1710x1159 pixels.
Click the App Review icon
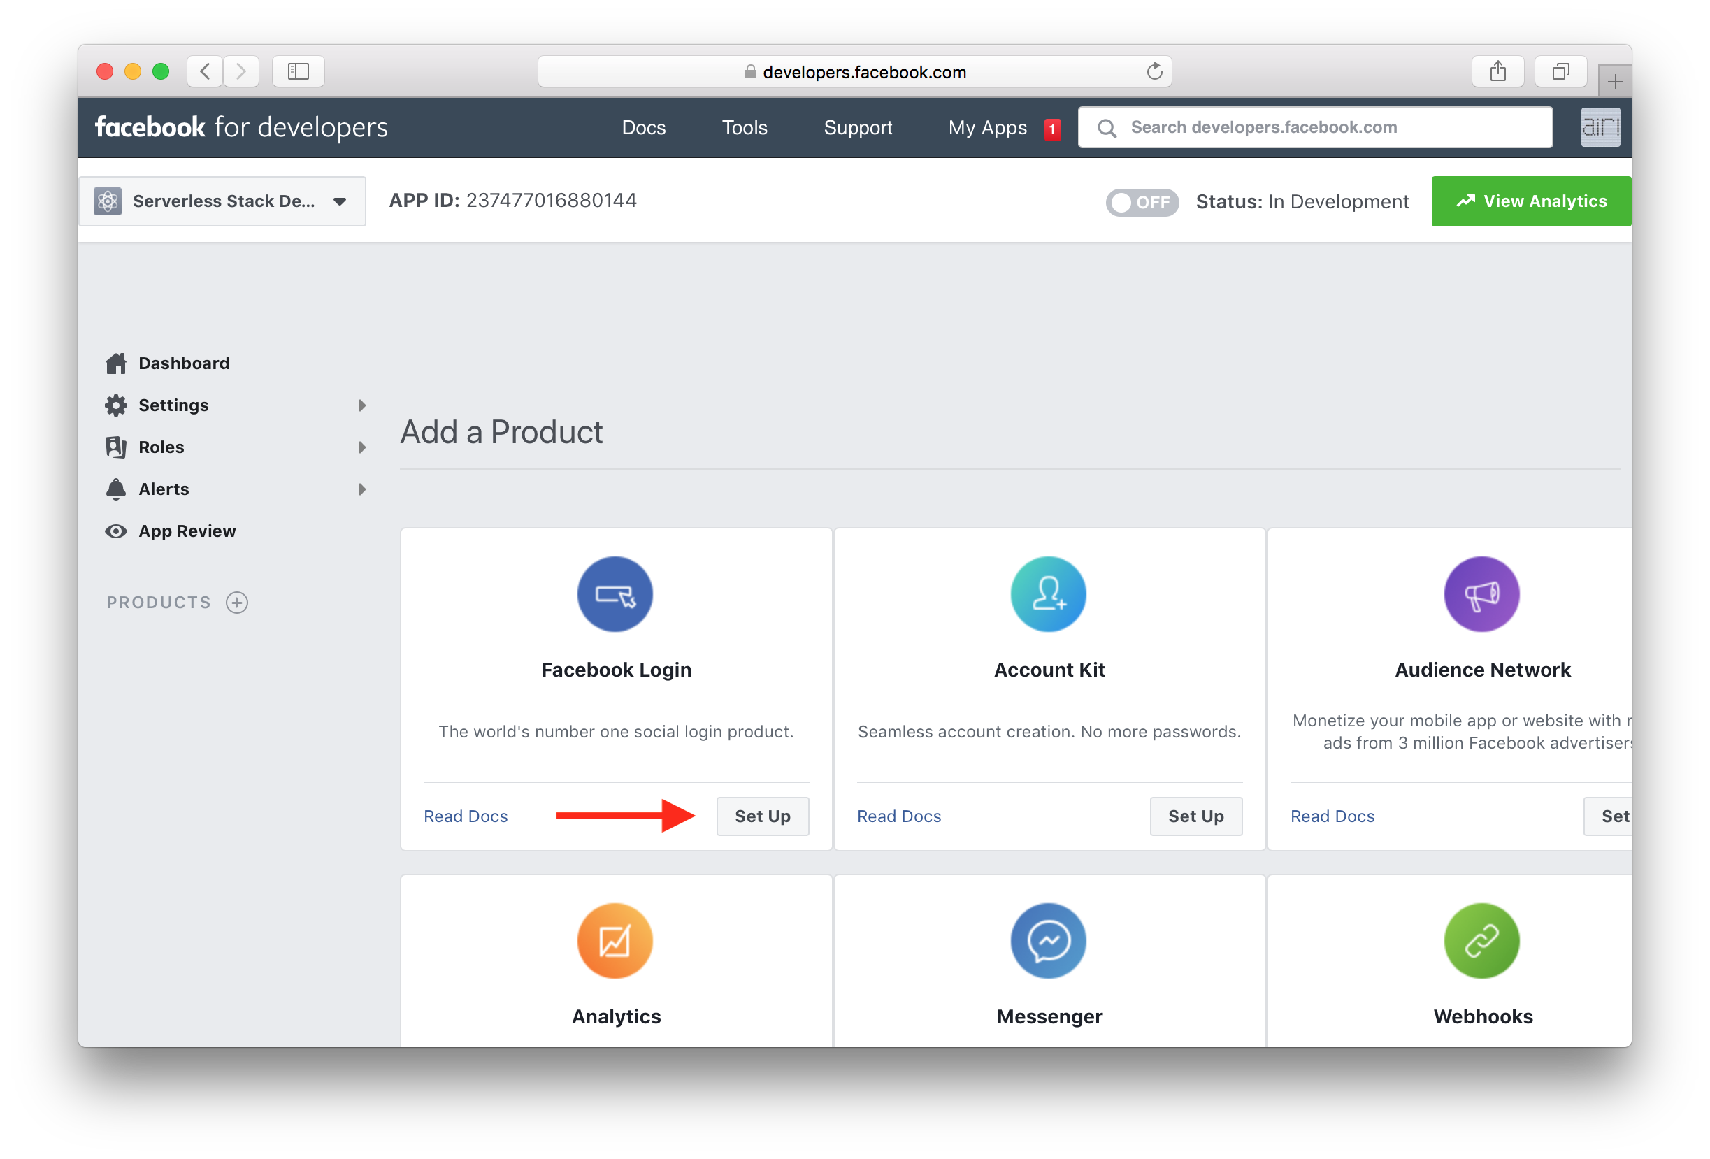point(115,531)
